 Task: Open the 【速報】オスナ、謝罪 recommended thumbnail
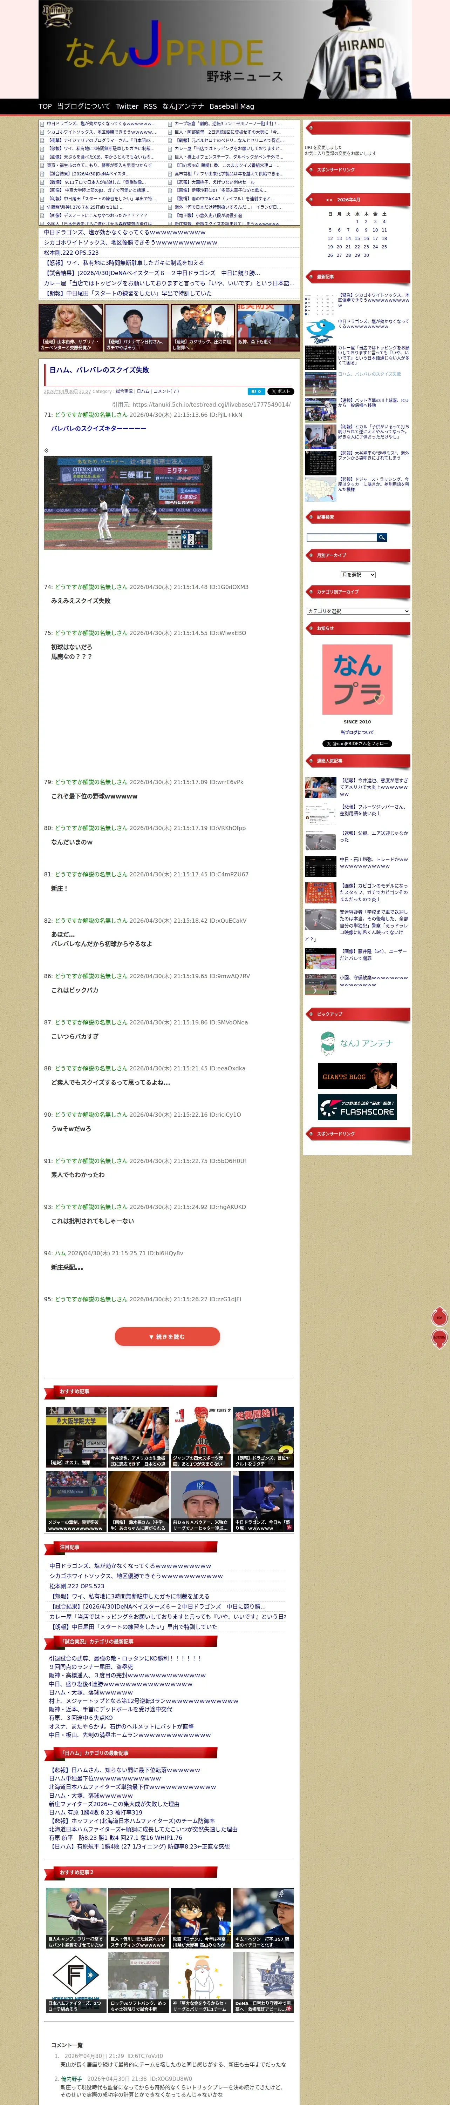tap(76, 1437)
